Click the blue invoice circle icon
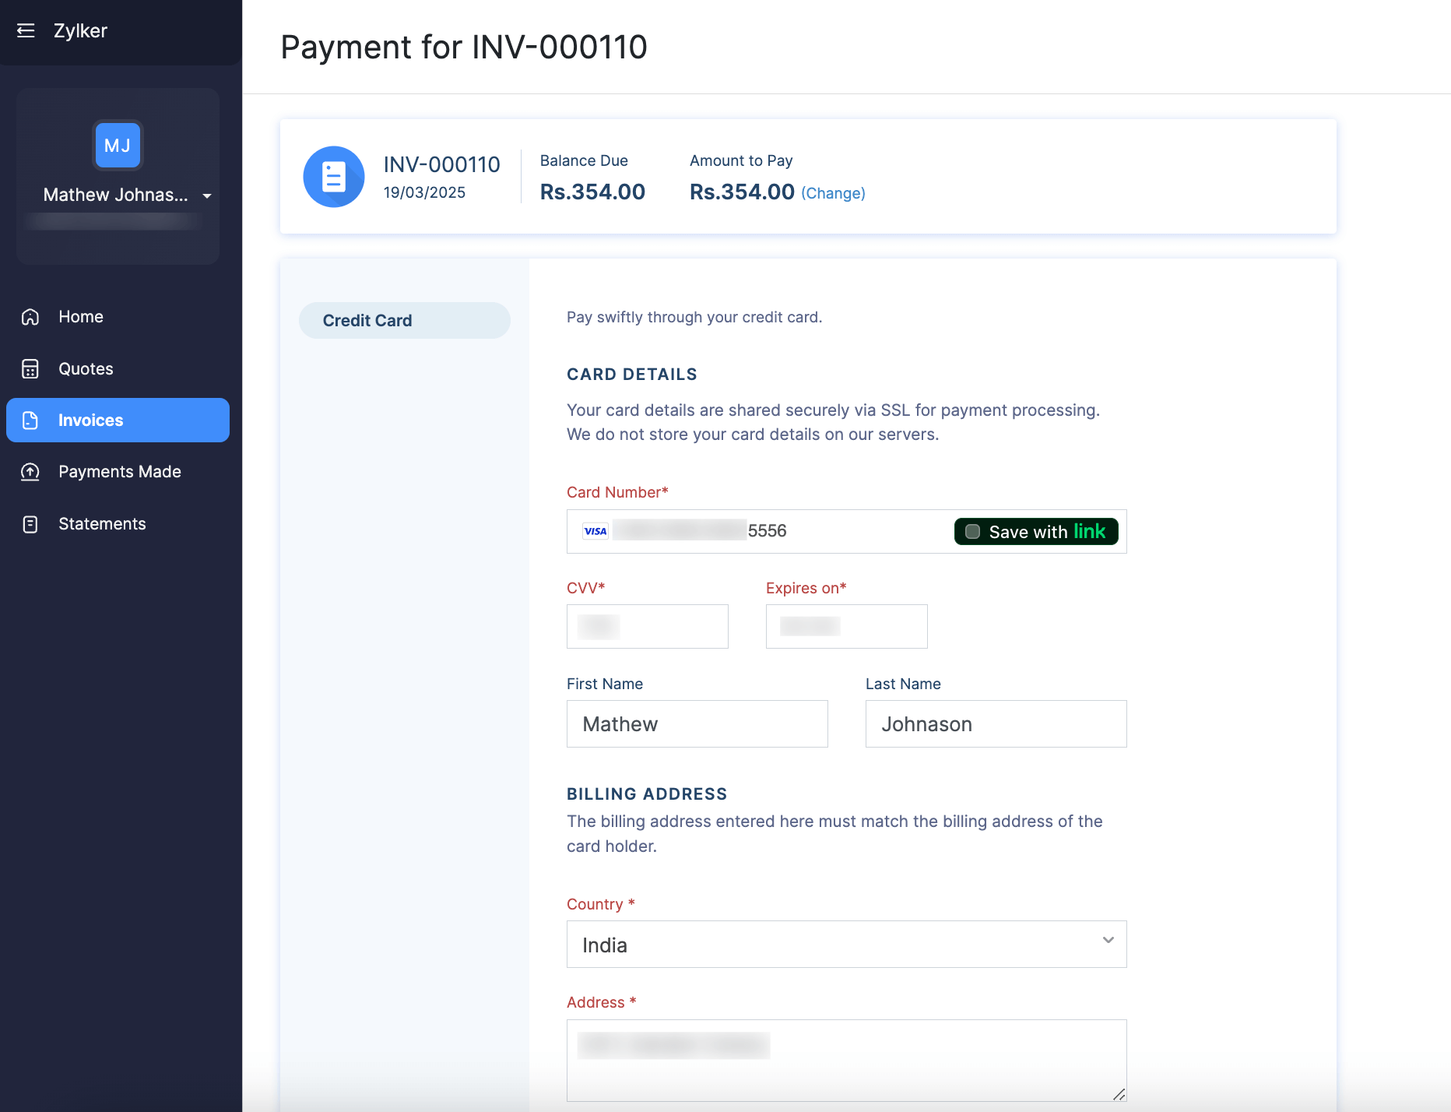Image resolution: width=1451 pixels, height=1112 pixels. (x=333, y=176)
